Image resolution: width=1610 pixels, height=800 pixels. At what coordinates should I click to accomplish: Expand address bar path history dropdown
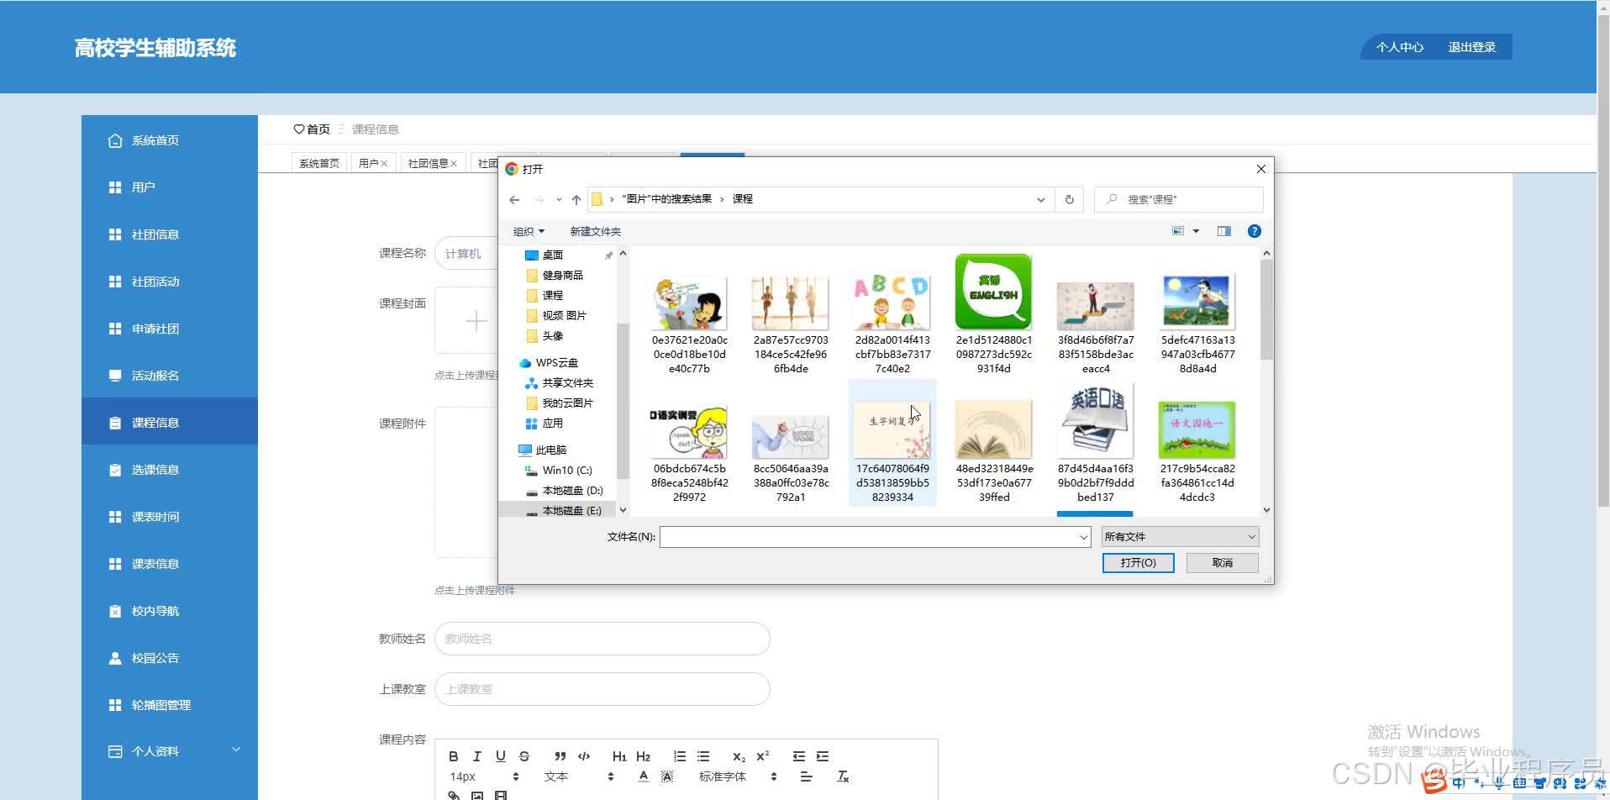click(x=1040, y=200)
